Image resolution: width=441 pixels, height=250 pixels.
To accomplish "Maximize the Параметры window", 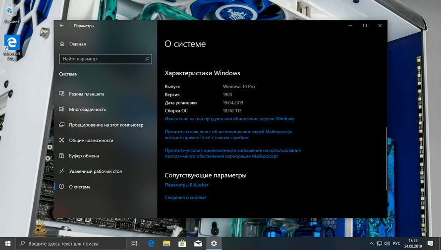I will [x=365, y=26].
